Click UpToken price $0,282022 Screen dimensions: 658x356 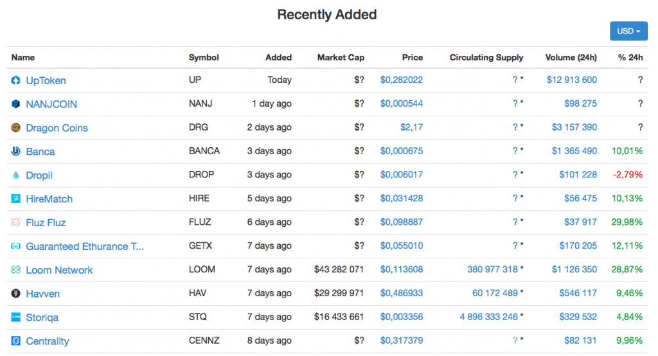tap(402, 80)
